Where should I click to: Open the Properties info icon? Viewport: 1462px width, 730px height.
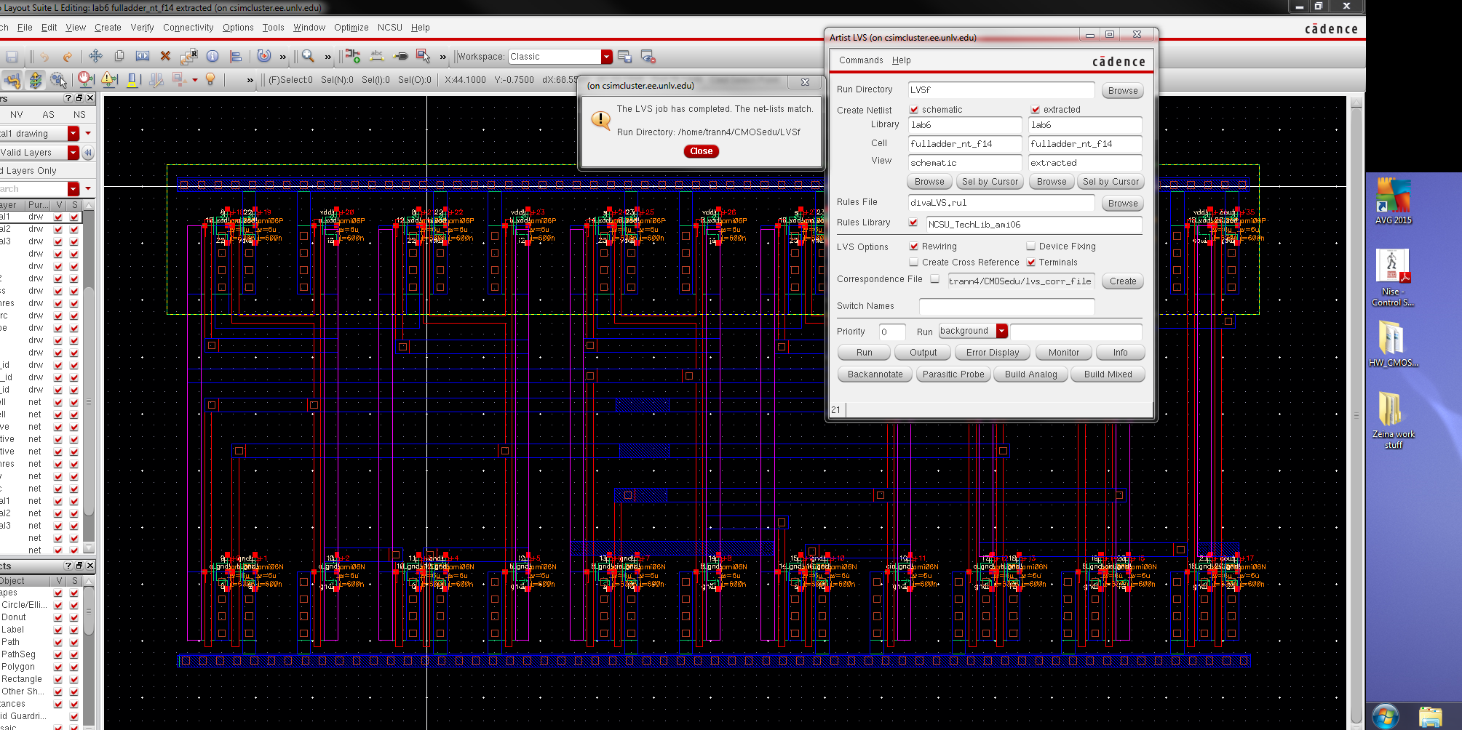(x=212, y=56)
